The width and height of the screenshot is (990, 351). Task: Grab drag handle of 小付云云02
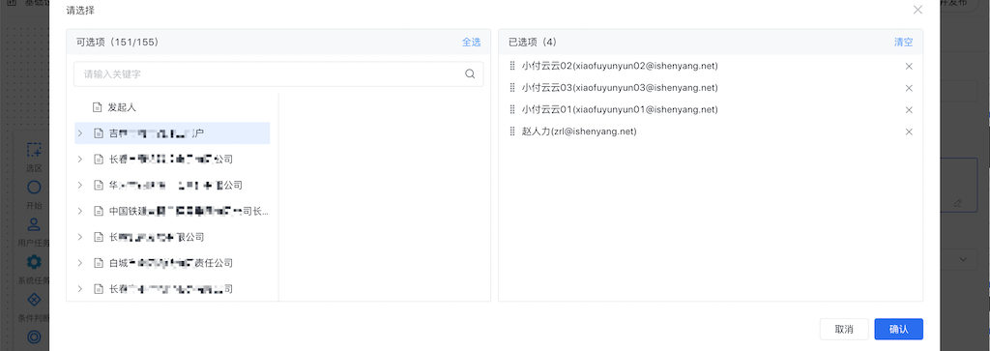click(x=512, y=66)
